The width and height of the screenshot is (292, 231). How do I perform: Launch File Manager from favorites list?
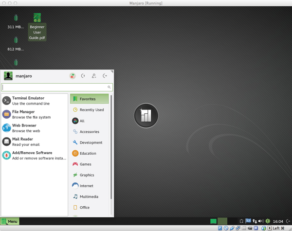pyautogui.click(x=35, y=114)
